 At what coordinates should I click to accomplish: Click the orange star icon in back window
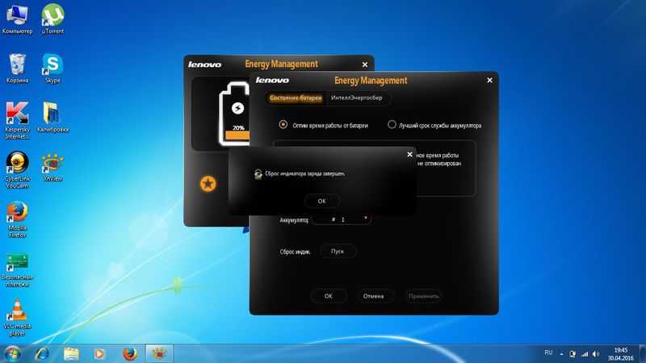[208, 184]
